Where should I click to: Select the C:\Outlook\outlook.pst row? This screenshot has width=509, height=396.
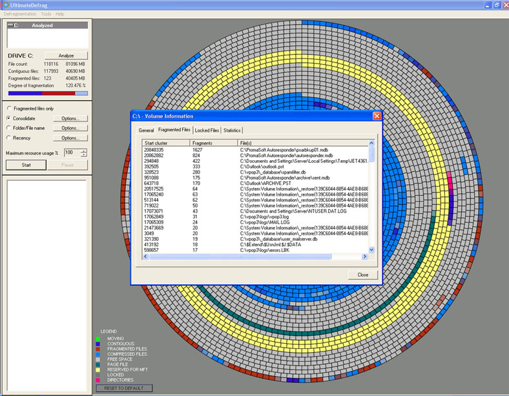[256, 167]
